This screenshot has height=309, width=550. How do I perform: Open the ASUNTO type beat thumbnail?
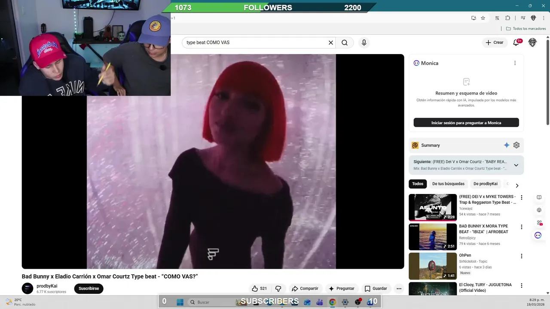point(433,207)
